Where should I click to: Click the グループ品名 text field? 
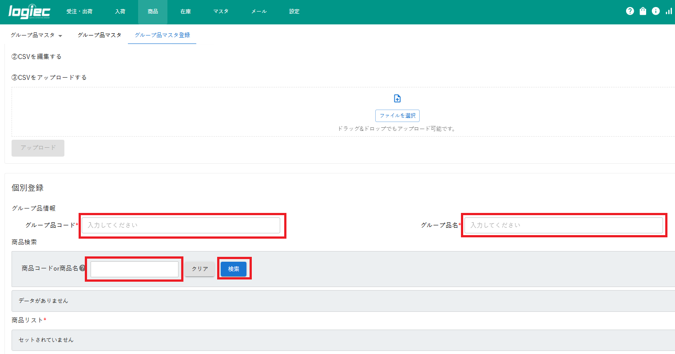563,225
